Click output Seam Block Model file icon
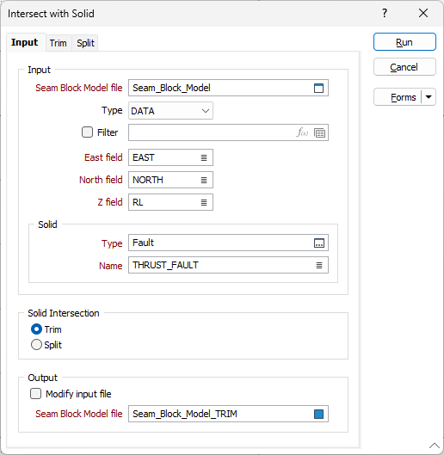Screen dimensions: 444x455 click(x=318, y=414)
